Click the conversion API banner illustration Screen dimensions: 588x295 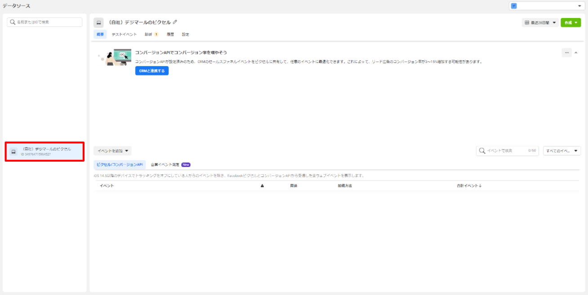[x=114, y=57]
